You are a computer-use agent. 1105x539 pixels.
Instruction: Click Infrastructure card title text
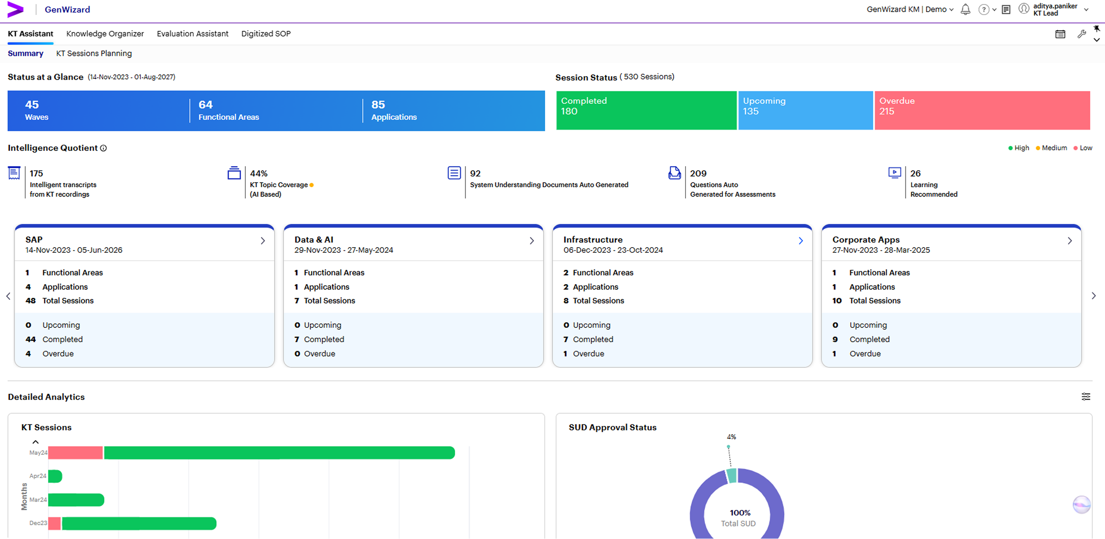593,240
